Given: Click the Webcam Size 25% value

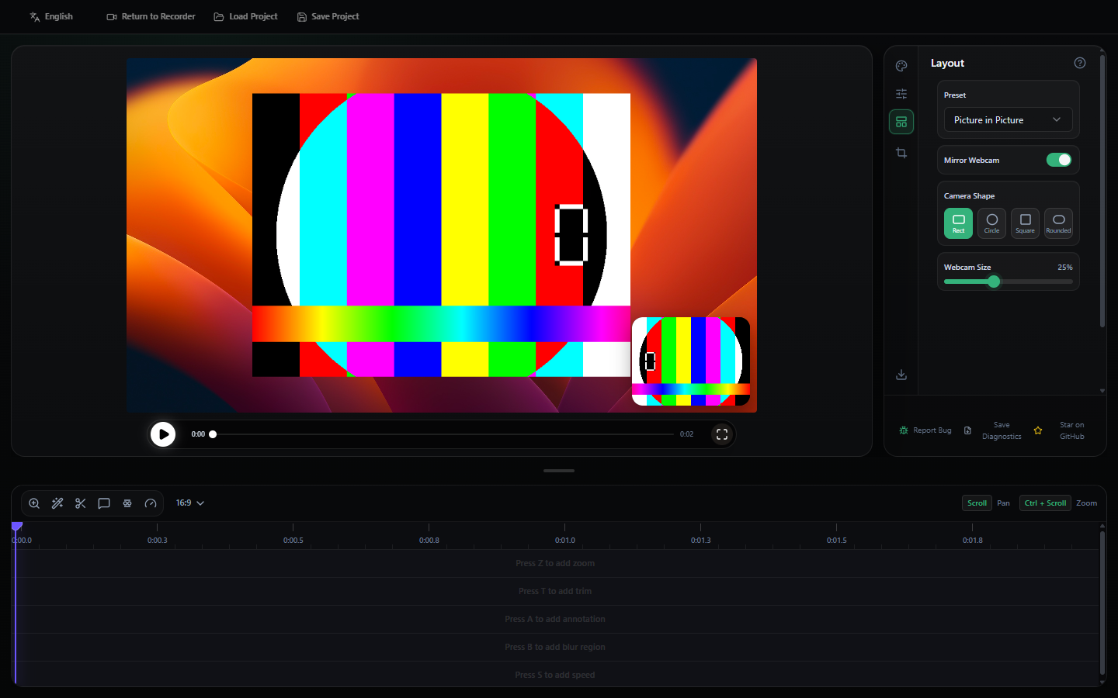Looking at the screenshot, I should coord(1065,268).
